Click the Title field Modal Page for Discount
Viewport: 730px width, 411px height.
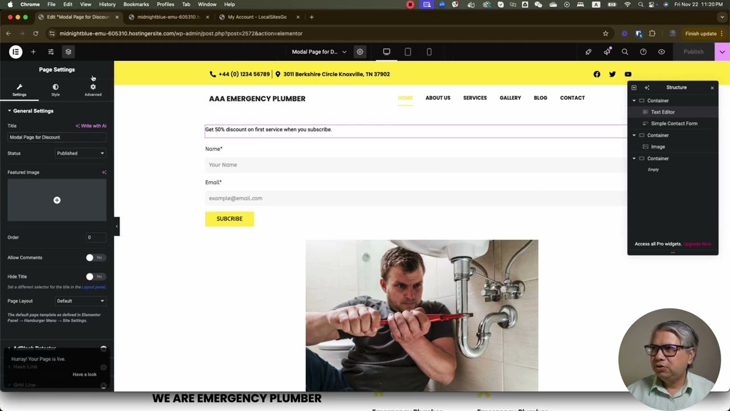[x=57, y=138]
